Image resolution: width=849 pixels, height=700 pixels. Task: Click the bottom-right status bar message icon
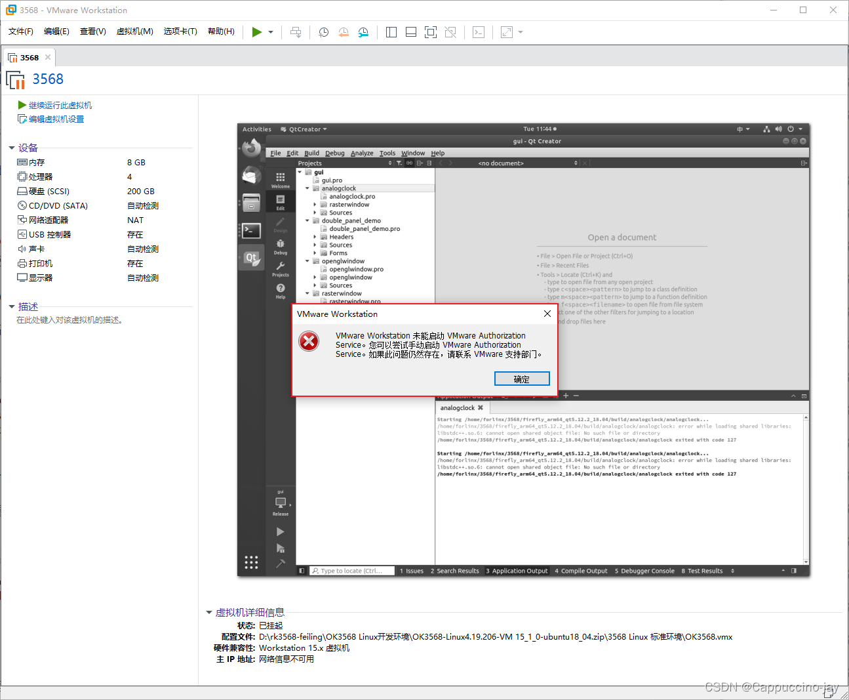pyautogui.click(x=829, y=693)
